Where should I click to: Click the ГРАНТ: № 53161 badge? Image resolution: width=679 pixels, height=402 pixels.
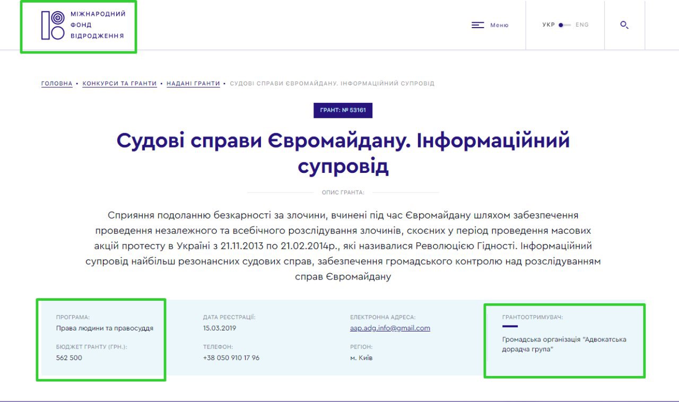(343, 110)
